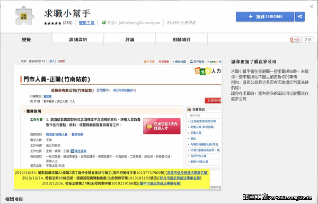Click the verified source checkmark icon

click(104, 22)
